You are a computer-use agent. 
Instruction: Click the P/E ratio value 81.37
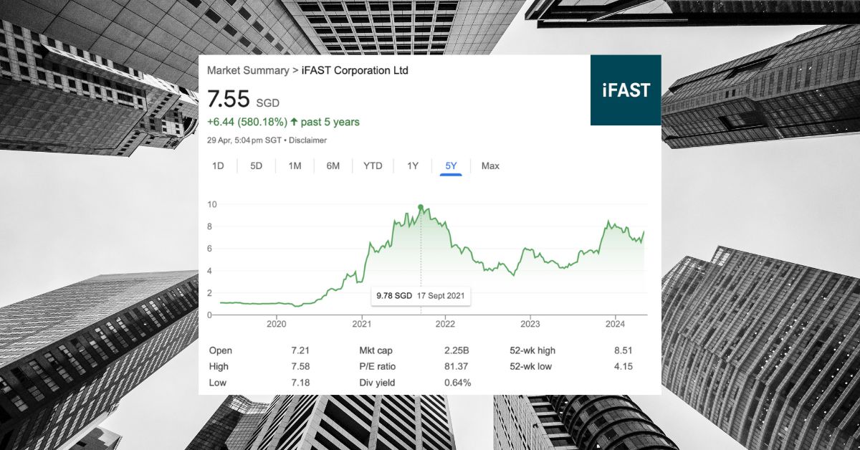(x=456, y=366)
